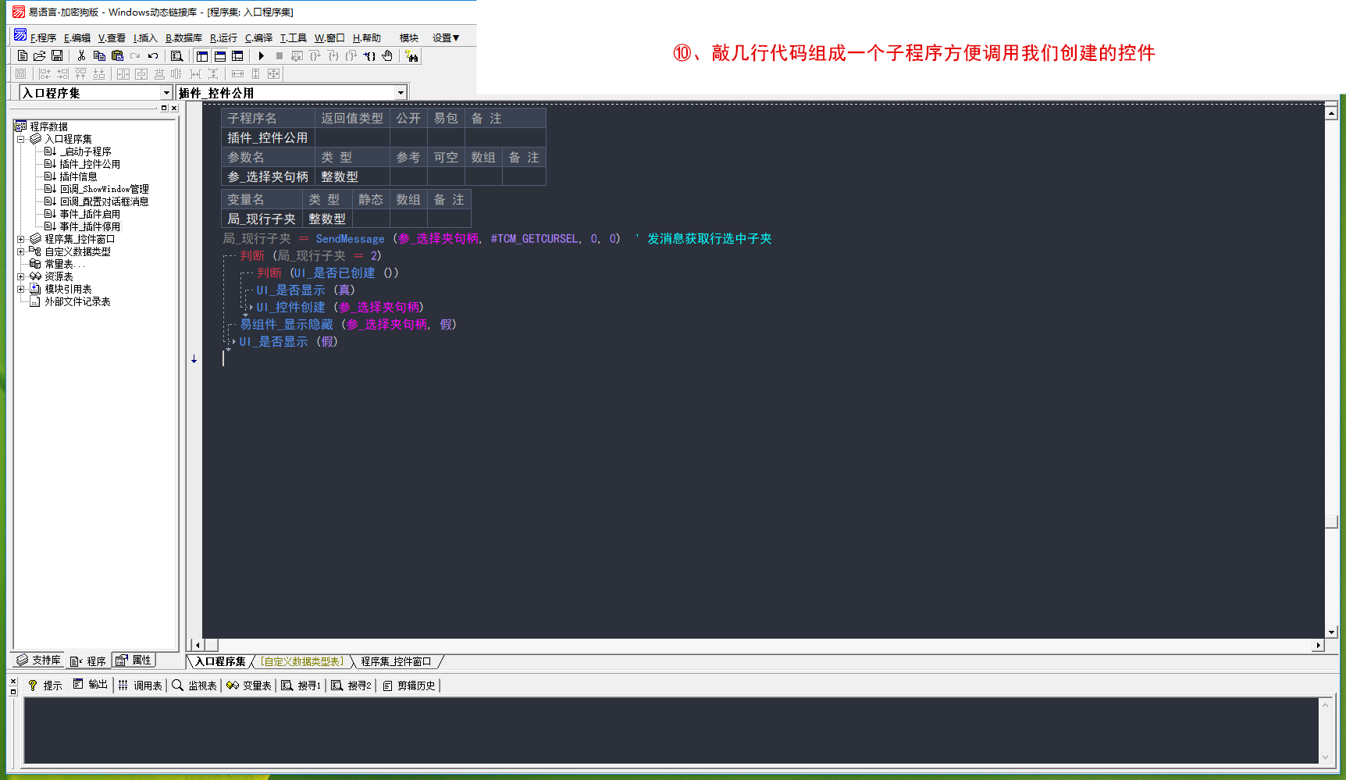
Task: Toggle the second panel layout view button
Action: [220, 56]
